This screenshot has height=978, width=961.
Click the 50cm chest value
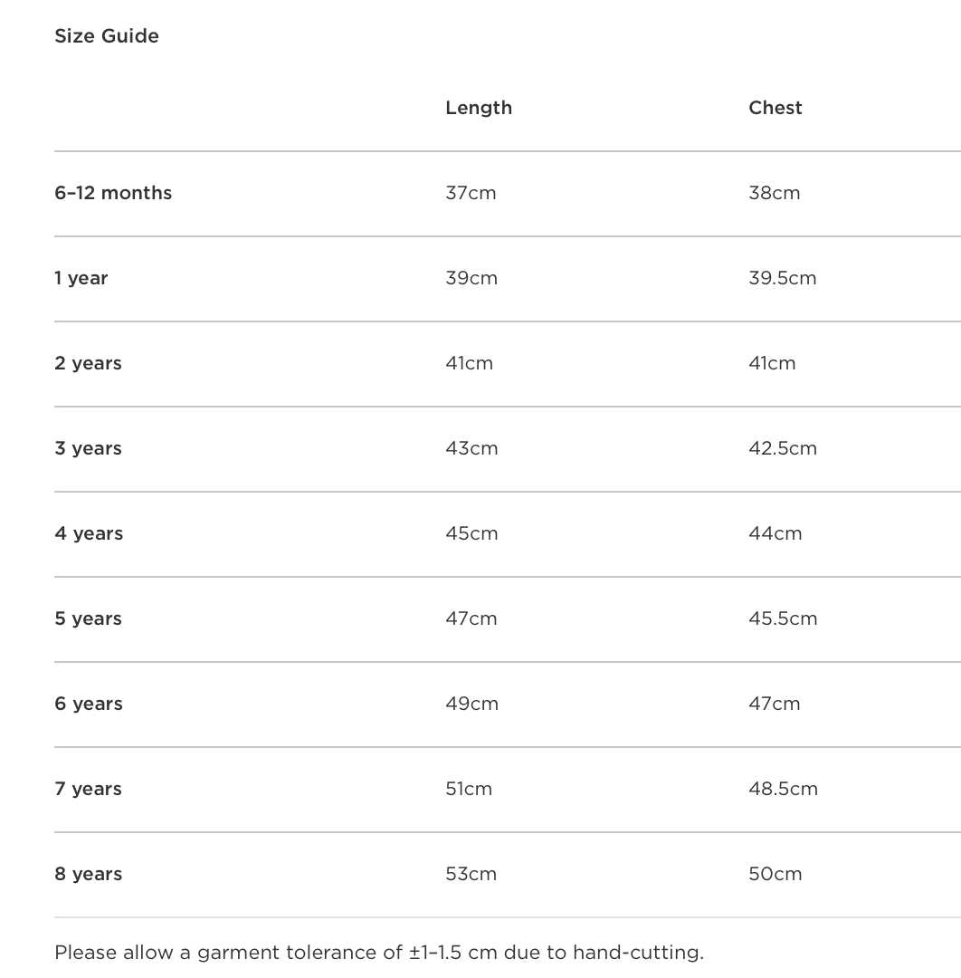coord(775,874)
